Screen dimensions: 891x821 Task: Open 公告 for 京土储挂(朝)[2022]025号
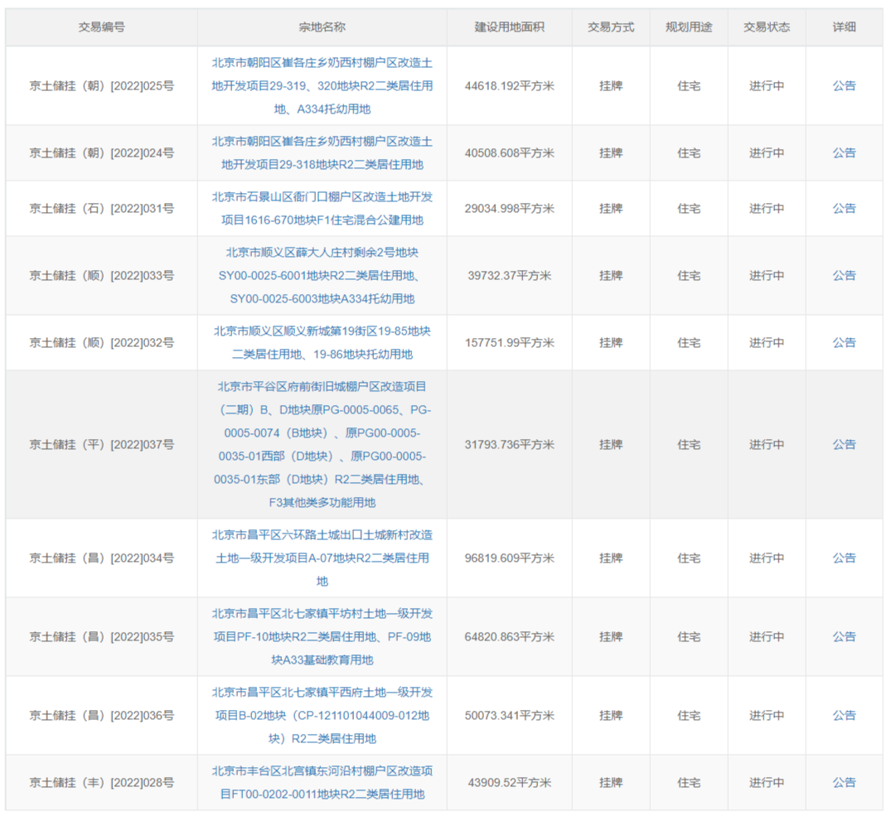[844, 85]
